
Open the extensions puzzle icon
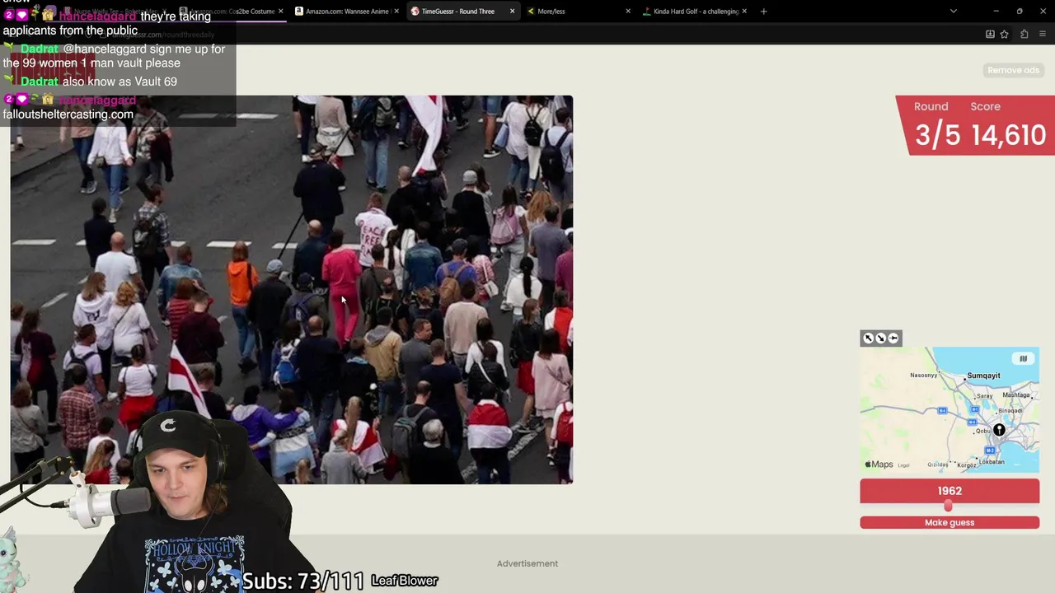(x=1024, y=34)
